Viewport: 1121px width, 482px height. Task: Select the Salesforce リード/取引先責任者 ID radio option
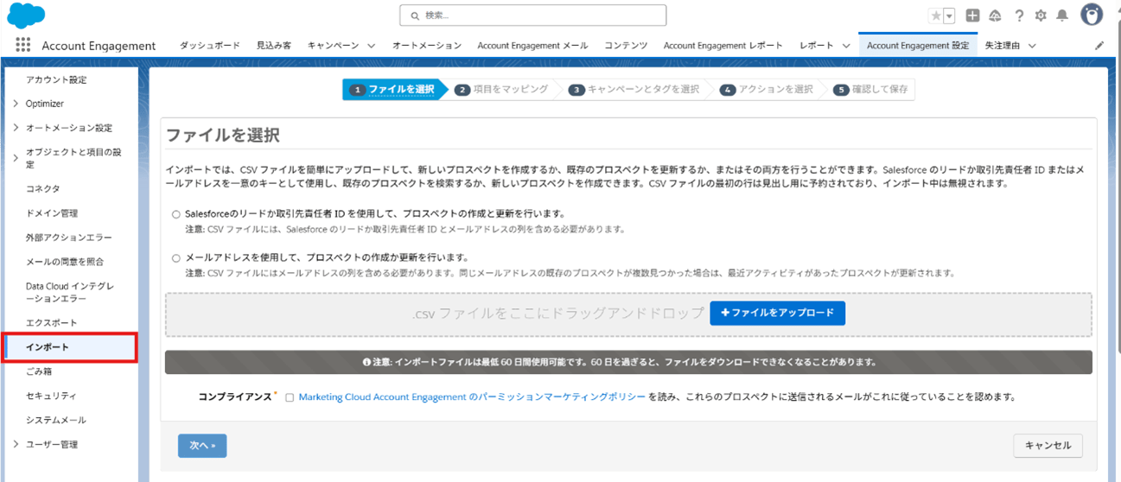[176, 213]
